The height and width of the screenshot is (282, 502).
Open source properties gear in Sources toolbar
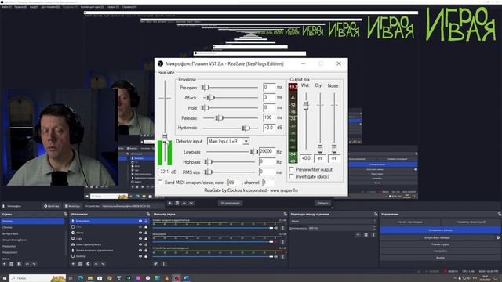[88, 264]
